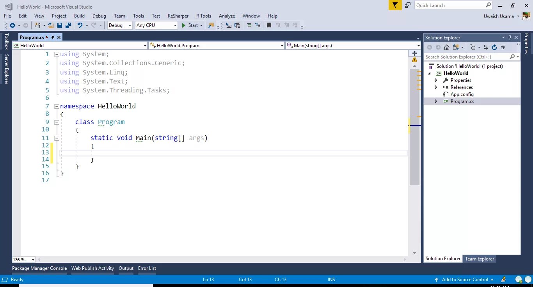Image resolution: width=533 pixels, height=287 pixels.
Task: Open the Toolbox side panel tab
Action: pyautogui.click(x=6, y=41)
